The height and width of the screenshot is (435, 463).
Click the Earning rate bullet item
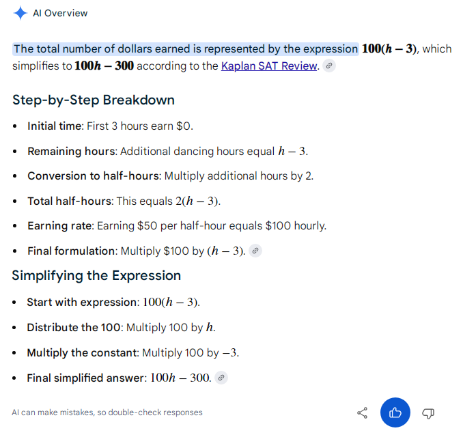177,226
